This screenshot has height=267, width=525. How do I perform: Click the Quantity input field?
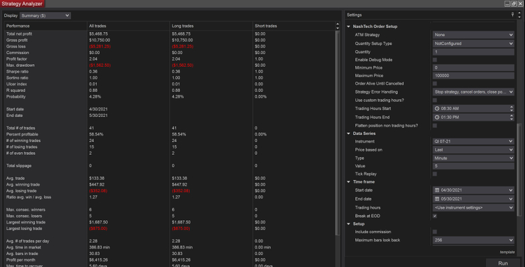[472, 51]
